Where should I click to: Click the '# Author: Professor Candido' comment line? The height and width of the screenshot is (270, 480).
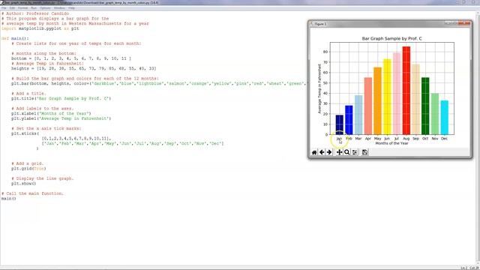(x=35, y=13)
